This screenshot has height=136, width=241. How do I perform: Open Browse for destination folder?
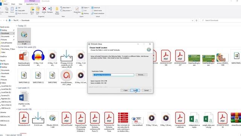142,75
